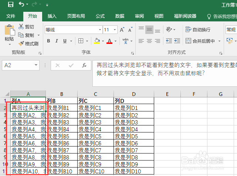Click inside the formula bar text
This screenshot has width=237, height=176.
[165, 73]
